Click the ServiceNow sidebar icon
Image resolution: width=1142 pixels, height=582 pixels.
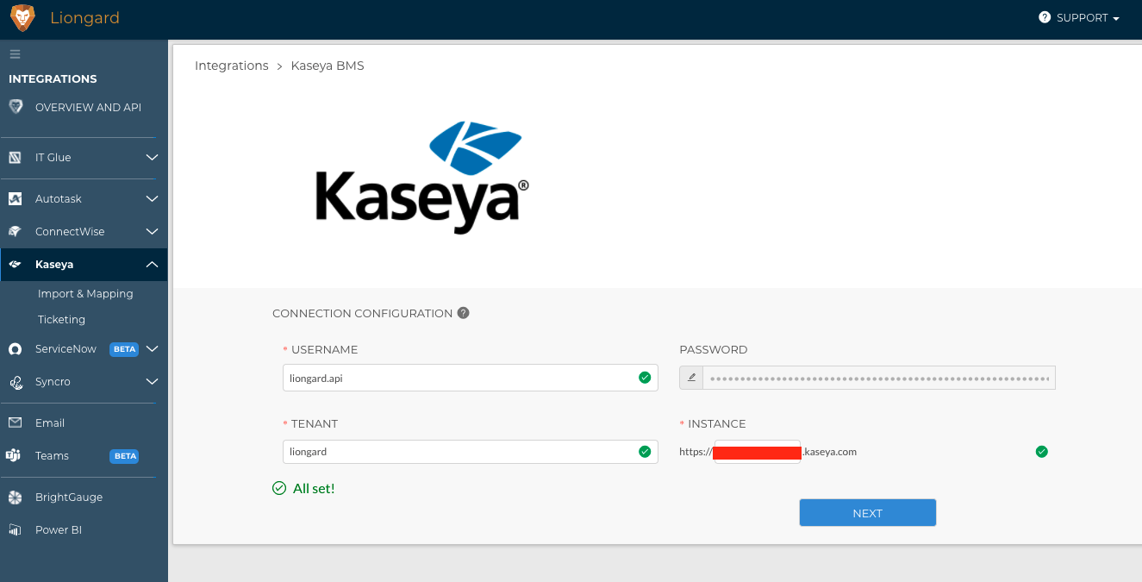15,349
